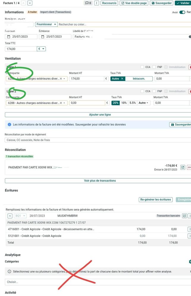Open the three-dot menu beside comments
The image size is (191, 296).
[97, 3]
